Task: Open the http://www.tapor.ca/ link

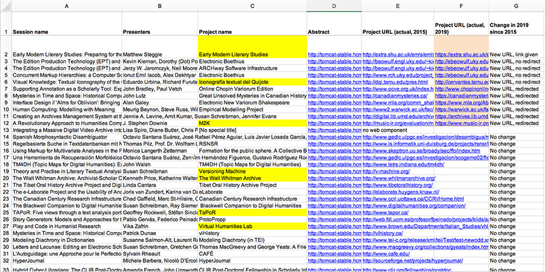Action: click(x=386, y=213)
